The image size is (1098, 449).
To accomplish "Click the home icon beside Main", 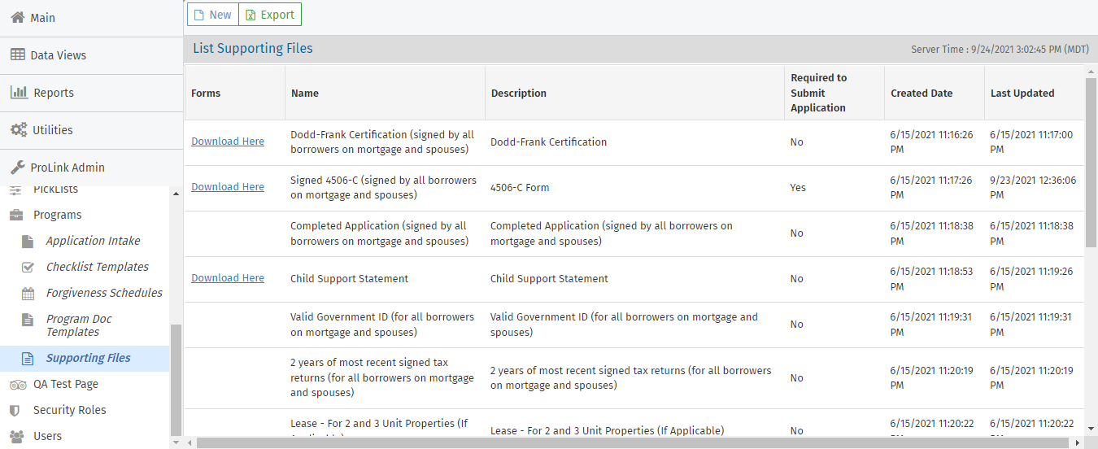I will (x=17, y=18).
